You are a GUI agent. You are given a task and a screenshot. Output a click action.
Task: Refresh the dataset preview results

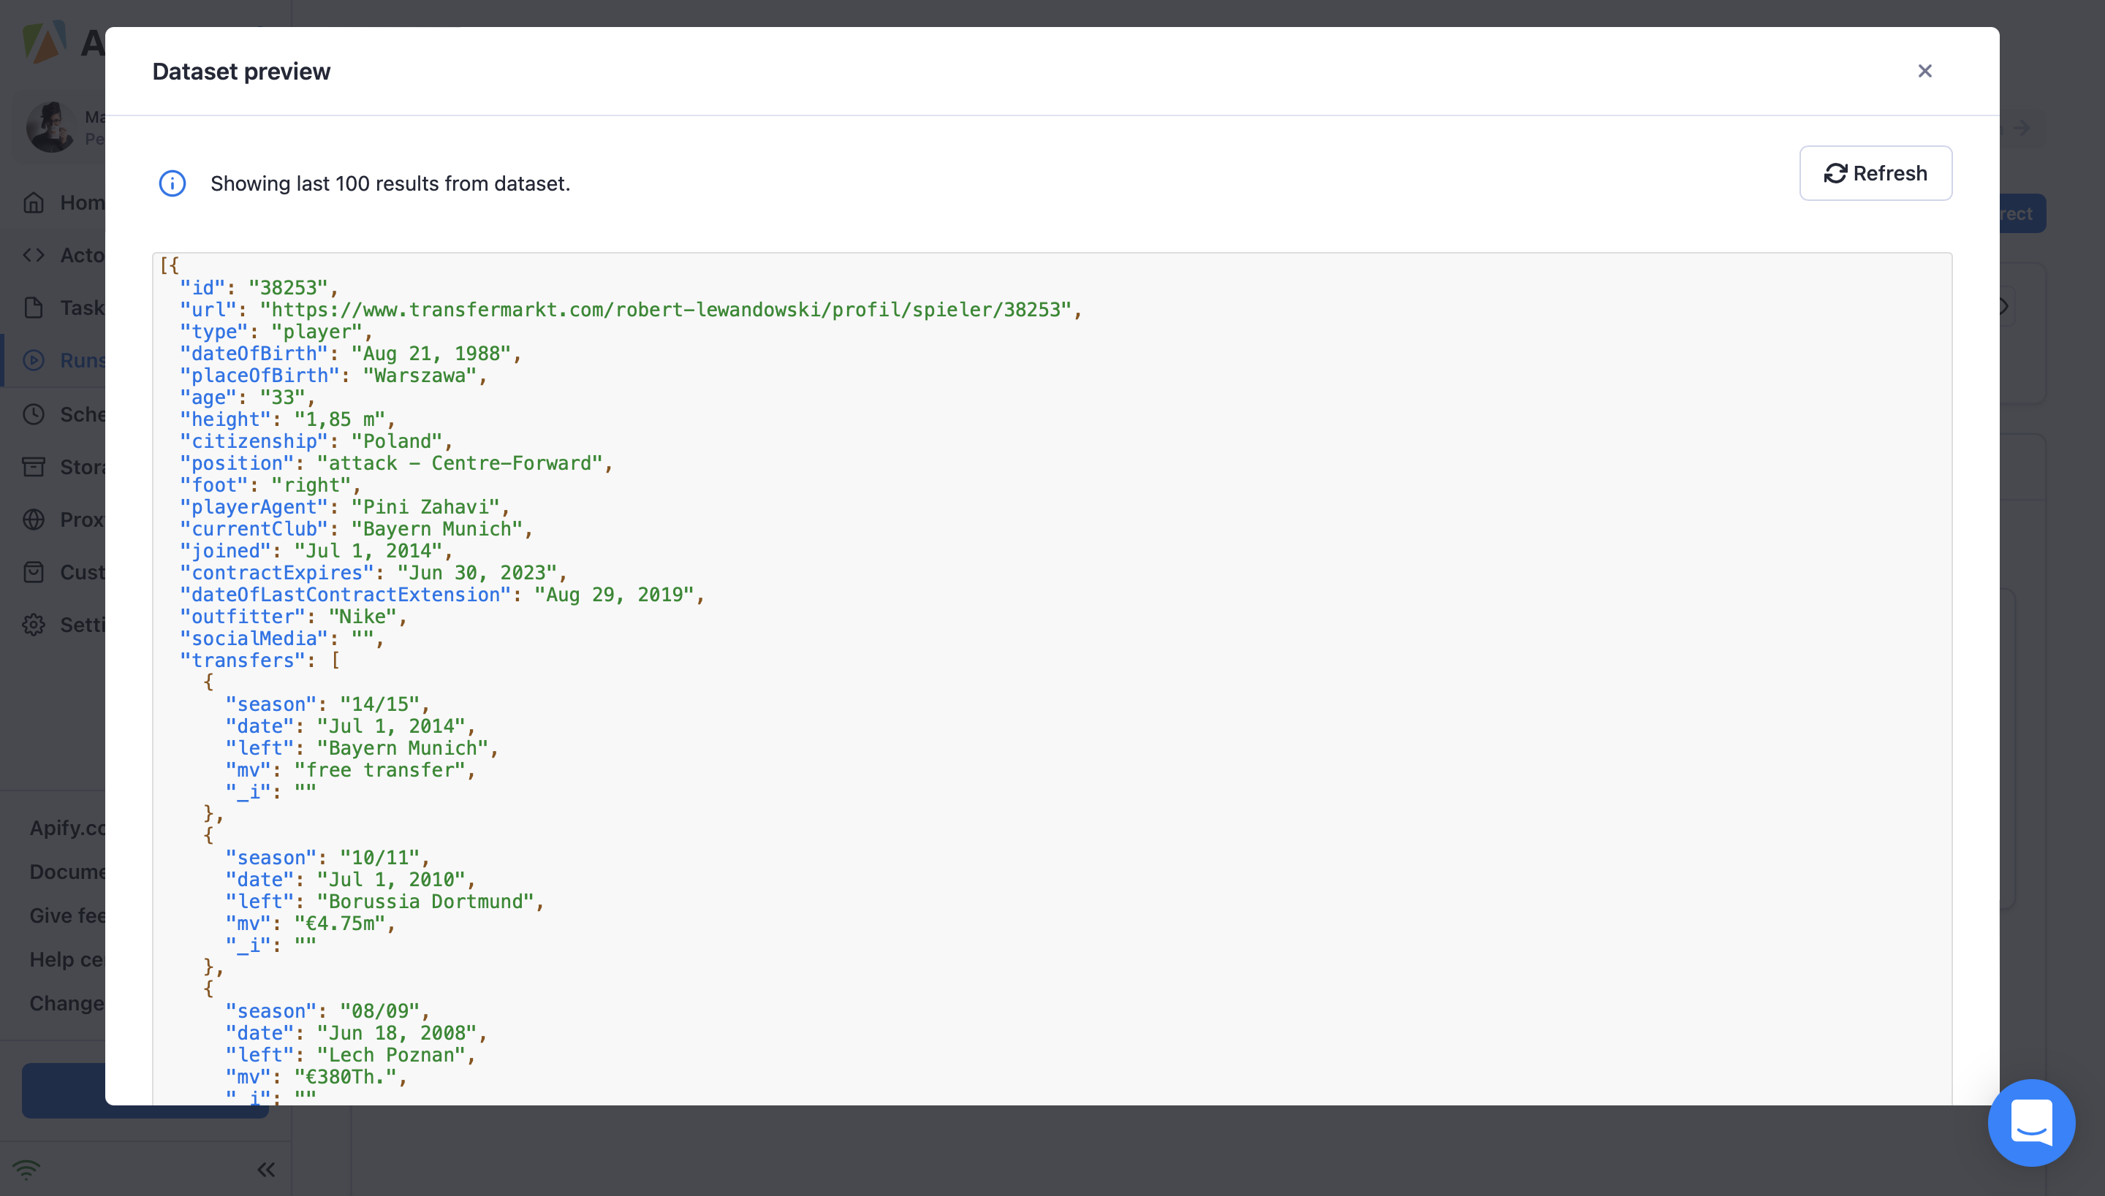1875,173
